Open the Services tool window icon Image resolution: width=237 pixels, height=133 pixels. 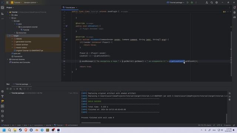[3, 91]
